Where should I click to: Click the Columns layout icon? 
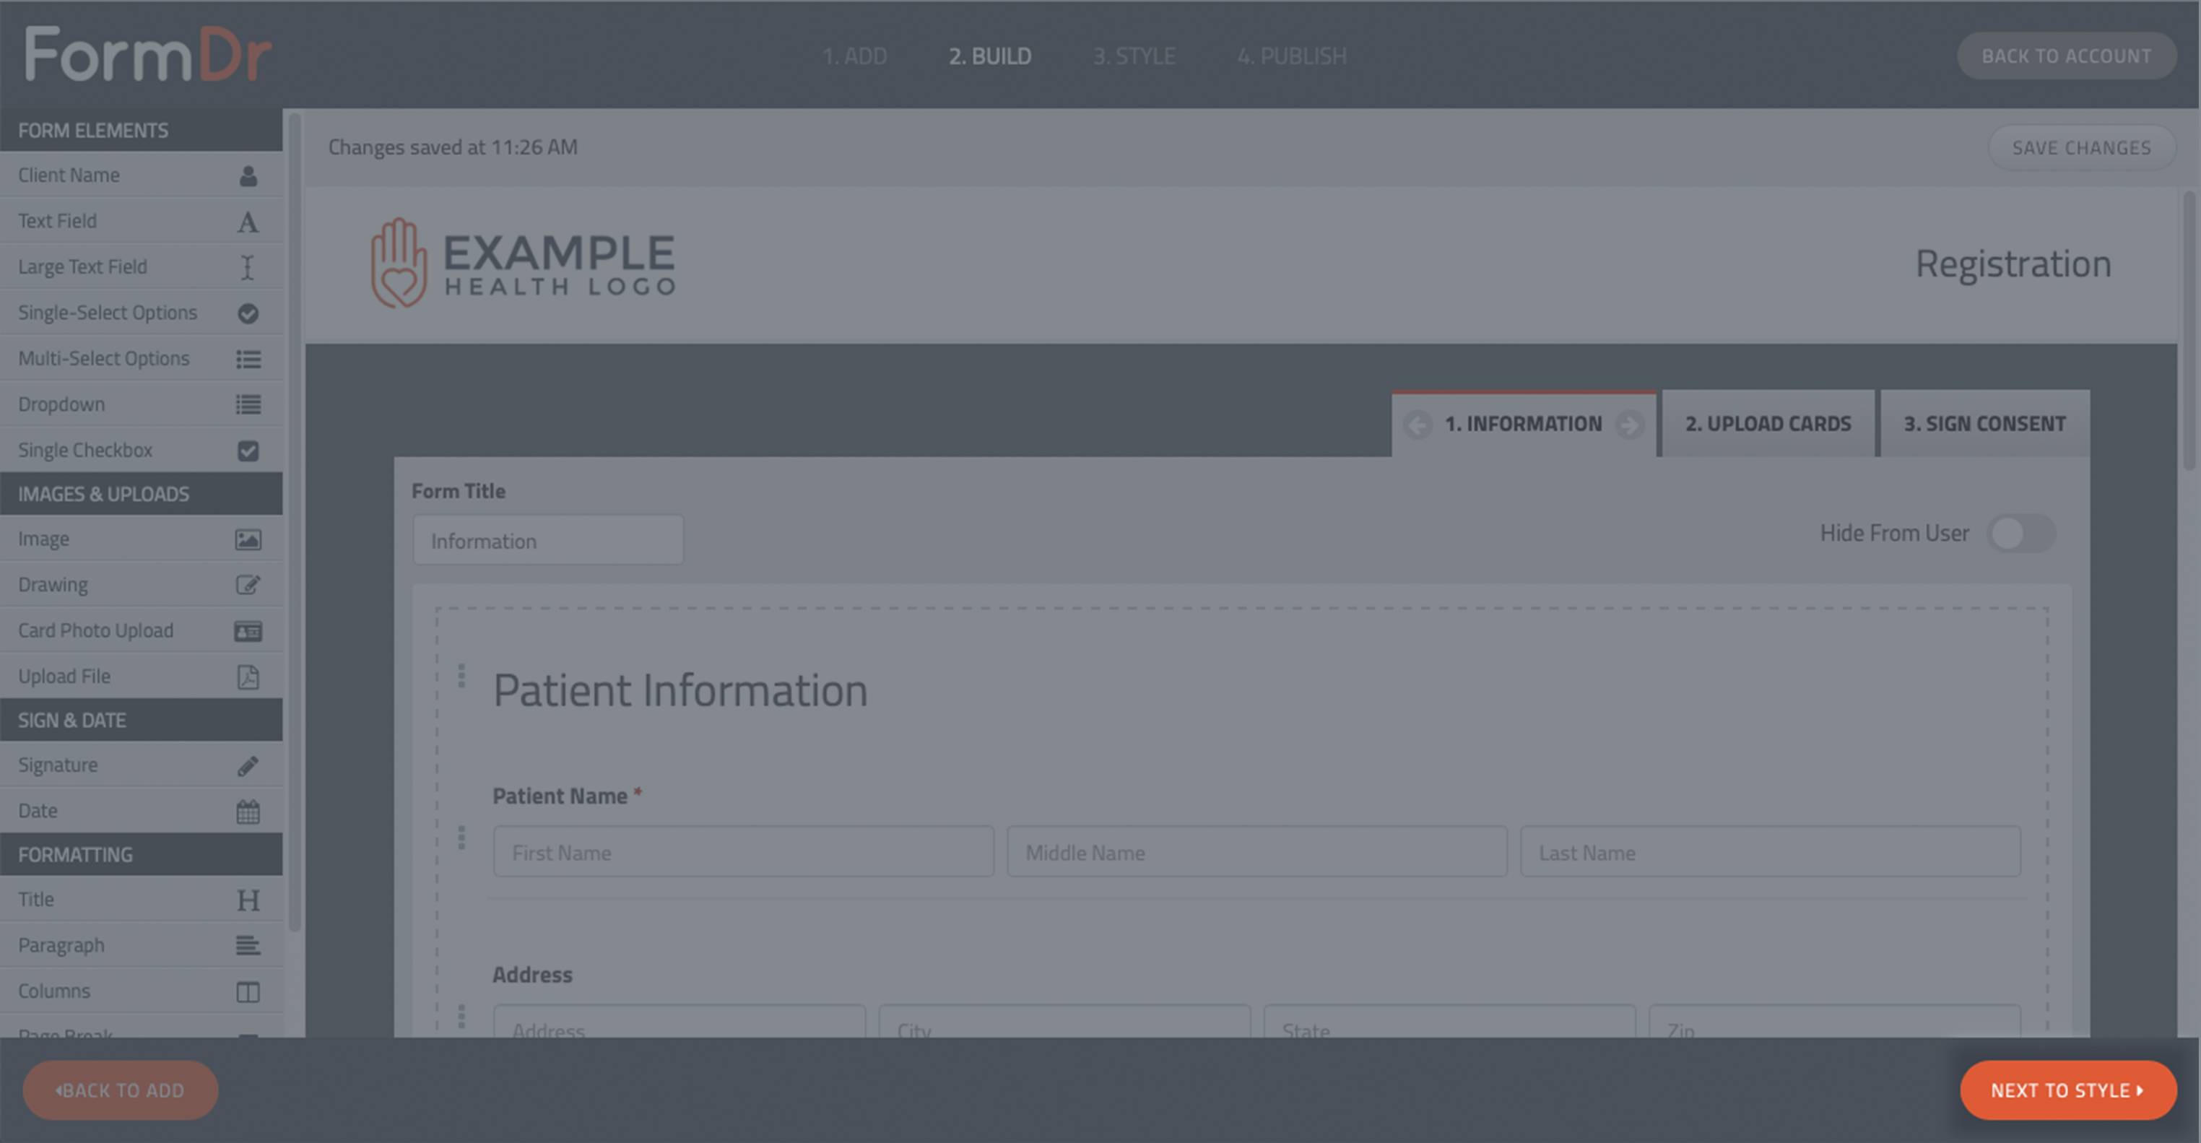pyautogui.click(x=248, y=992)
